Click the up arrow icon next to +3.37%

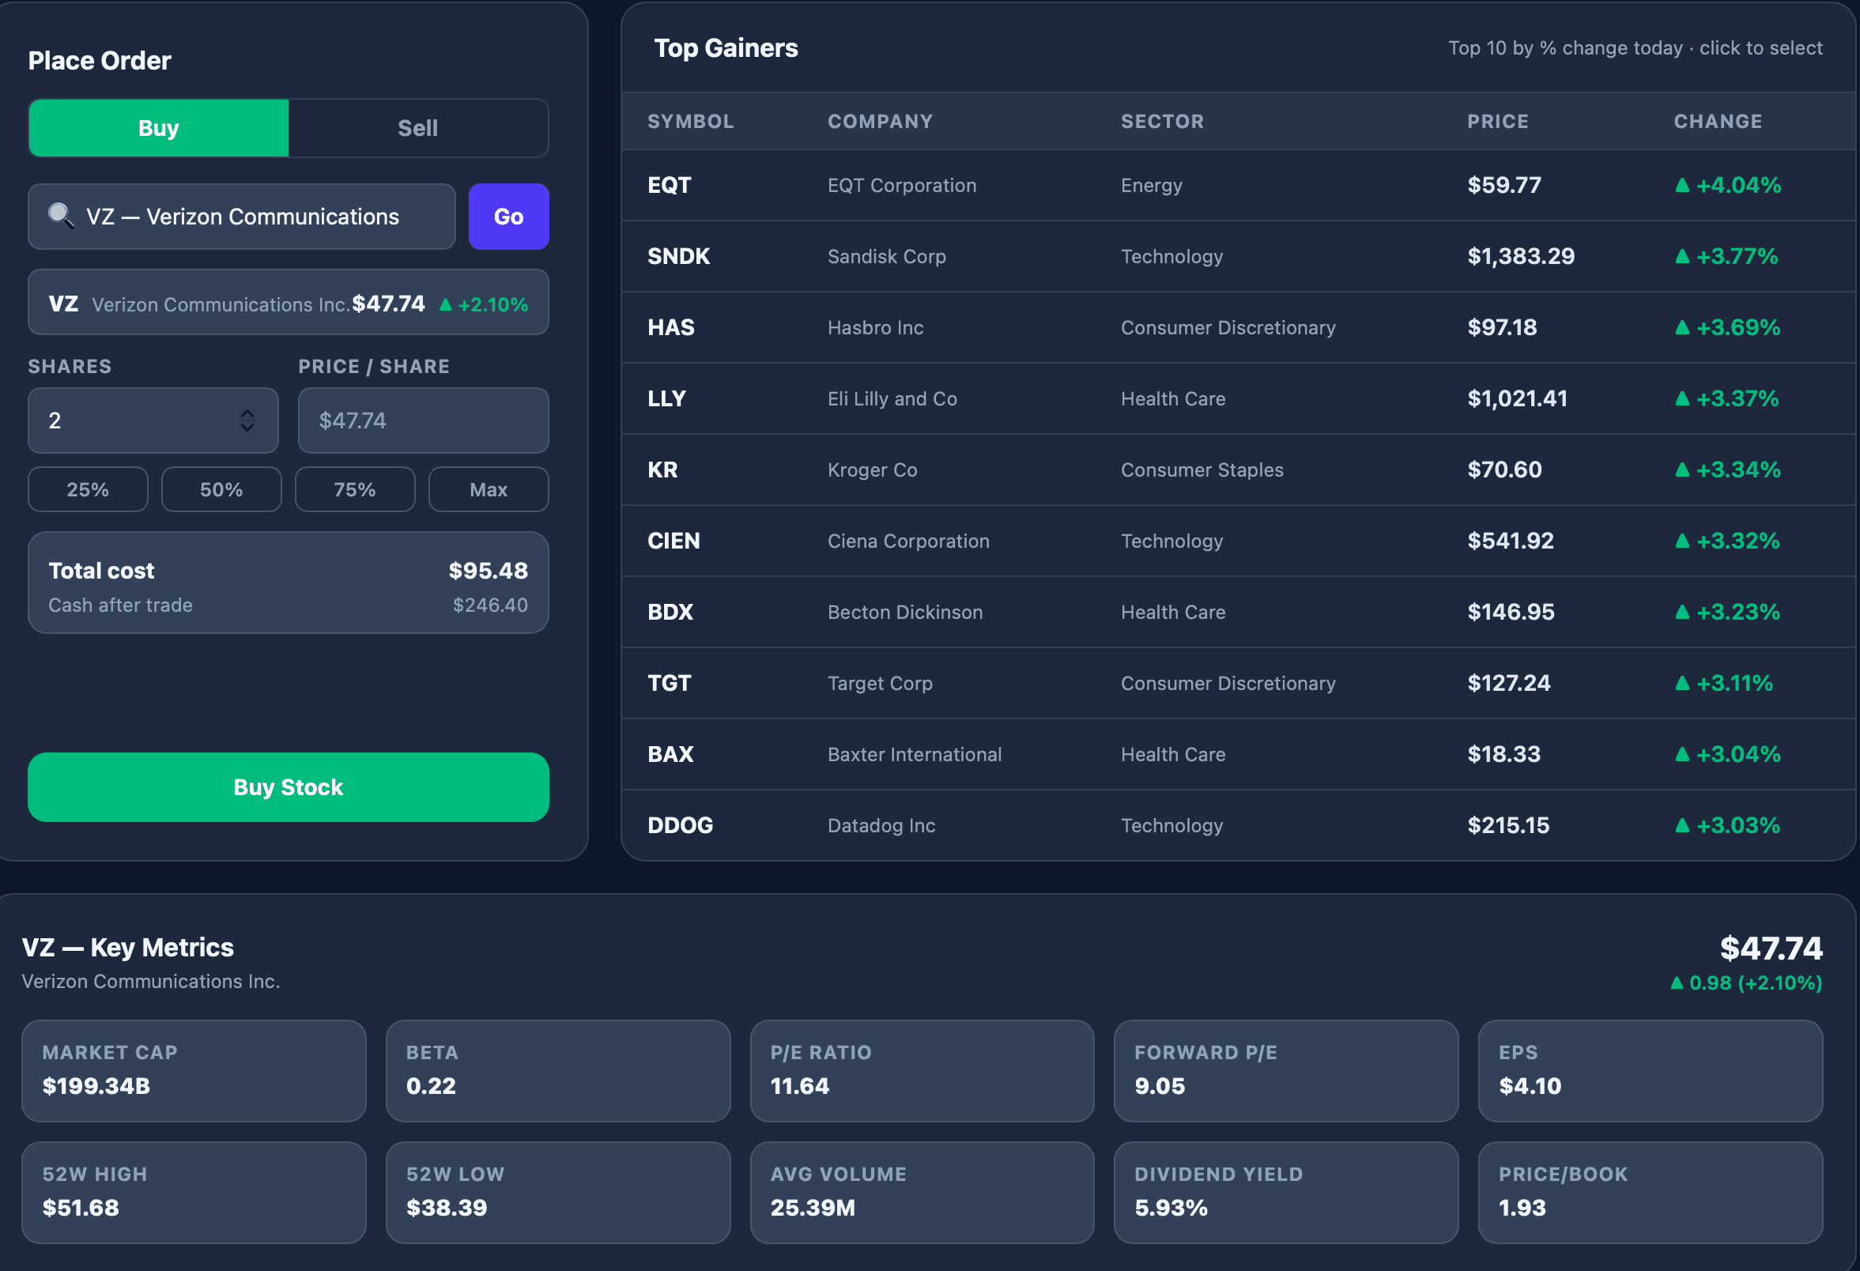pyautogui.click(x=1682, y=399)
